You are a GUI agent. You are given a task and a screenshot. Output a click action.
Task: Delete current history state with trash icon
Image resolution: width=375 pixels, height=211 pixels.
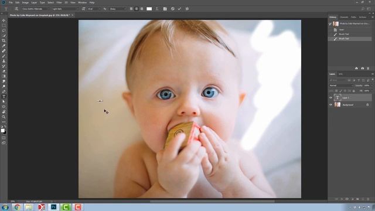tap(368, 68)
